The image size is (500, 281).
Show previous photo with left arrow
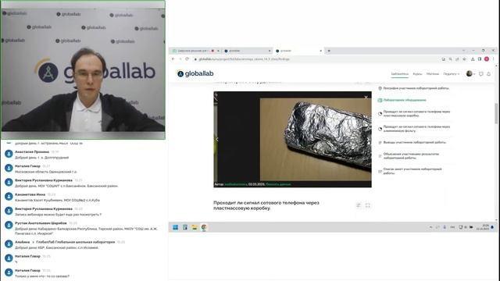click(x=217, y=139)
